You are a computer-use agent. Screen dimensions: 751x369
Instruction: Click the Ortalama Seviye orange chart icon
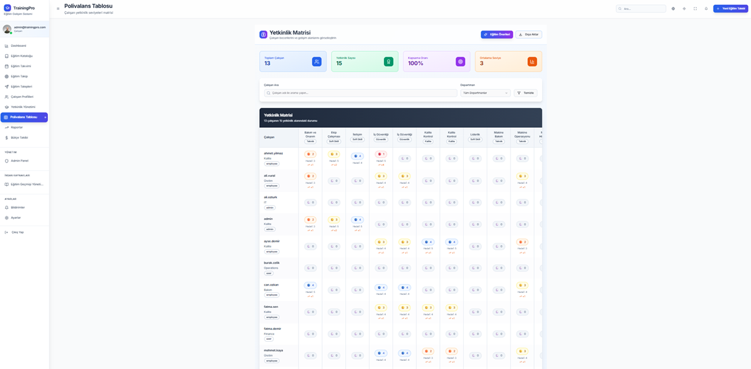[532, 62]
